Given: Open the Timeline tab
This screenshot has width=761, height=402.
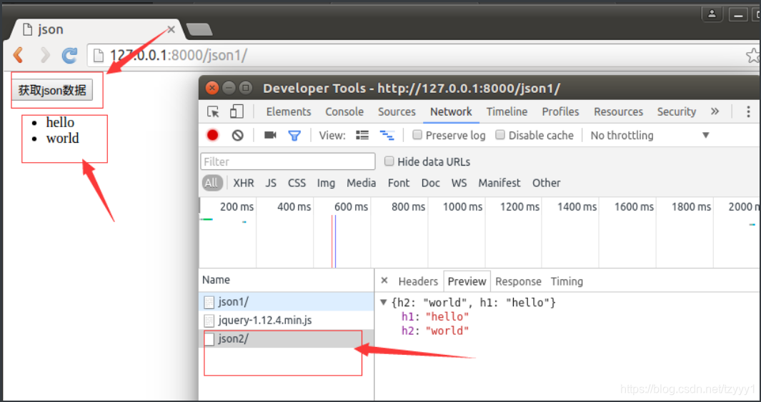Looking at the screenshot, I should point(507,111).
